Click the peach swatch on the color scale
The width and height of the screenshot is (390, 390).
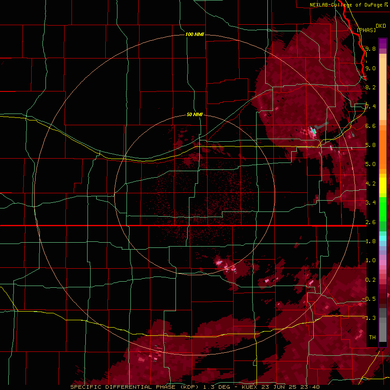click(383, 90)
